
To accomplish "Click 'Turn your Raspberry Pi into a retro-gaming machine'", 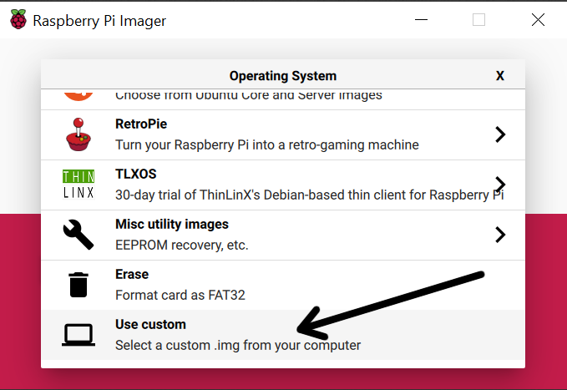I will (x=267, y=144).
